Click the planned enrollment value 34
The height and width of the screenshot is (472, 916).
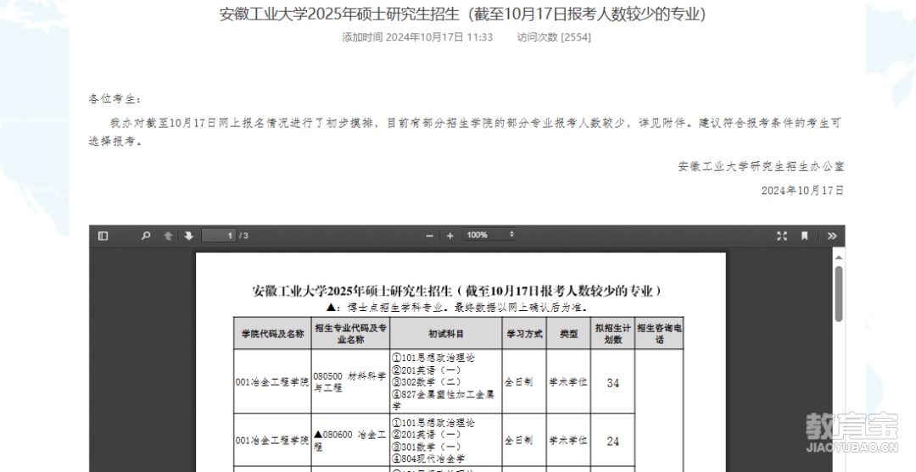(613, 383)
